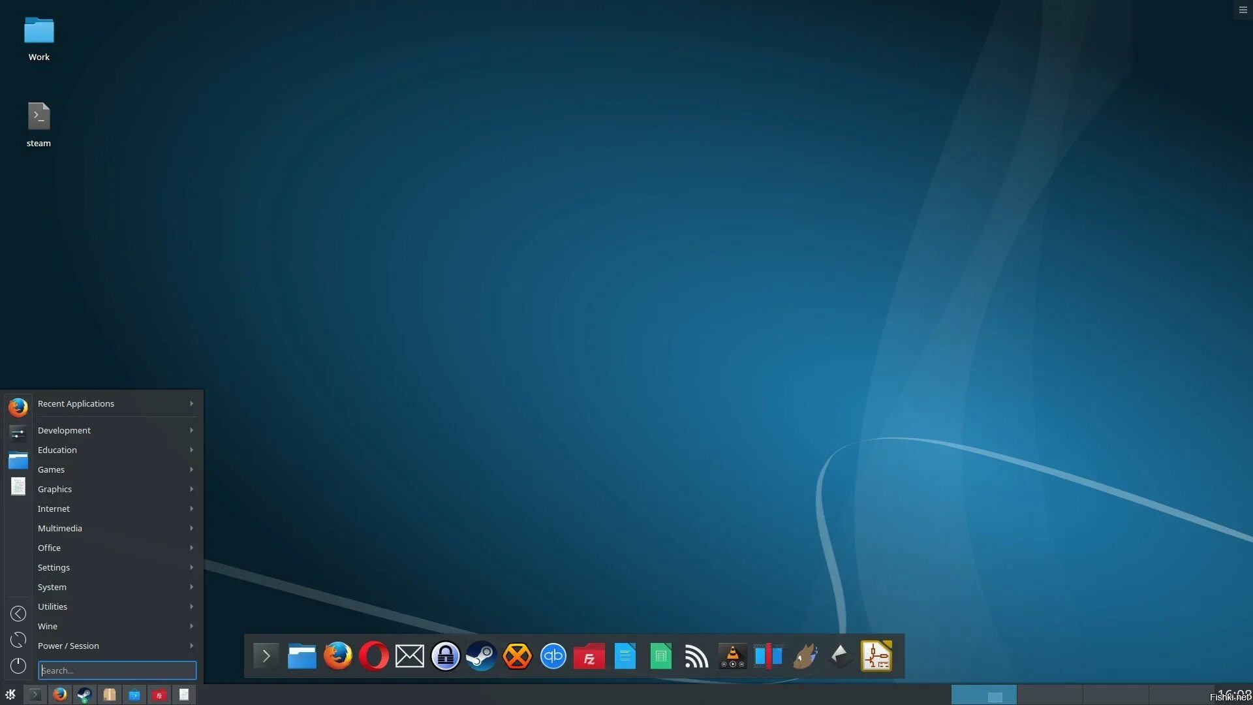Open Steam from the dock

click(x=482, y=656)
